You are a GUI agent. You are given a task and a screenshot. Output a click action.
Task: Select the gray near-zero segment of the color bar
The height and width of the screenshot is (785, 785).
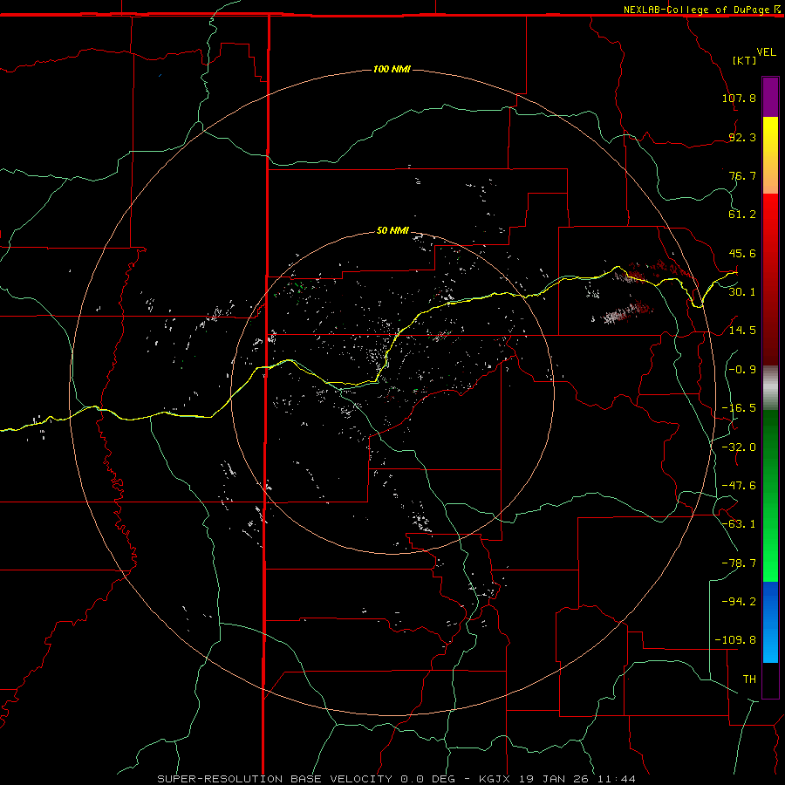[x=770, y=388]
